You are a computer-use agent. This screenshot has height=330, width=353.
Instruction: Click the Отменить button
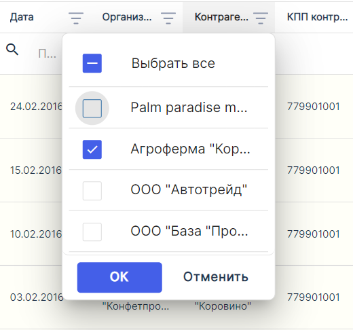coord(216,277)
